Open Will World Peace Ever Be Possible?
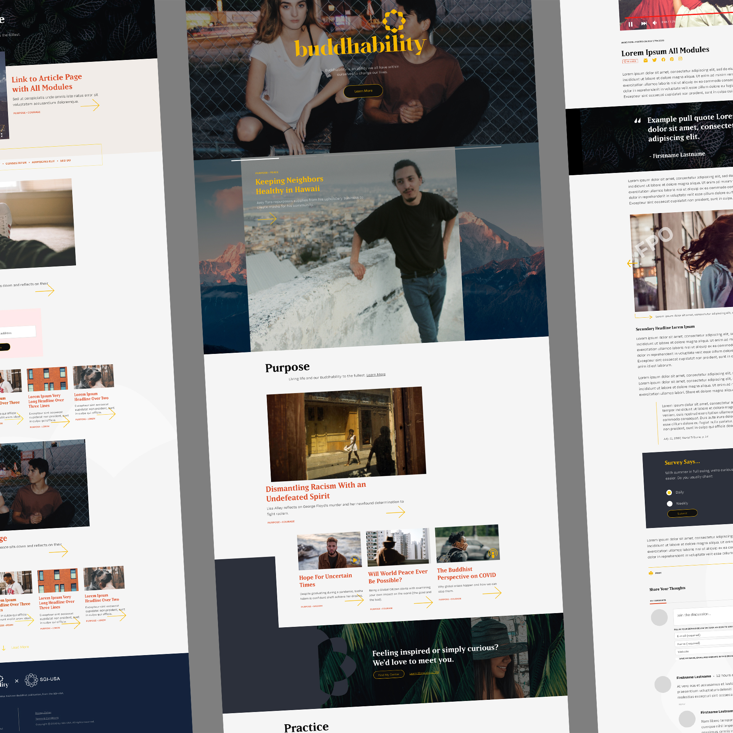Viewport: 733px width, 733px height. pyautogui.click(x=398, y=576)
